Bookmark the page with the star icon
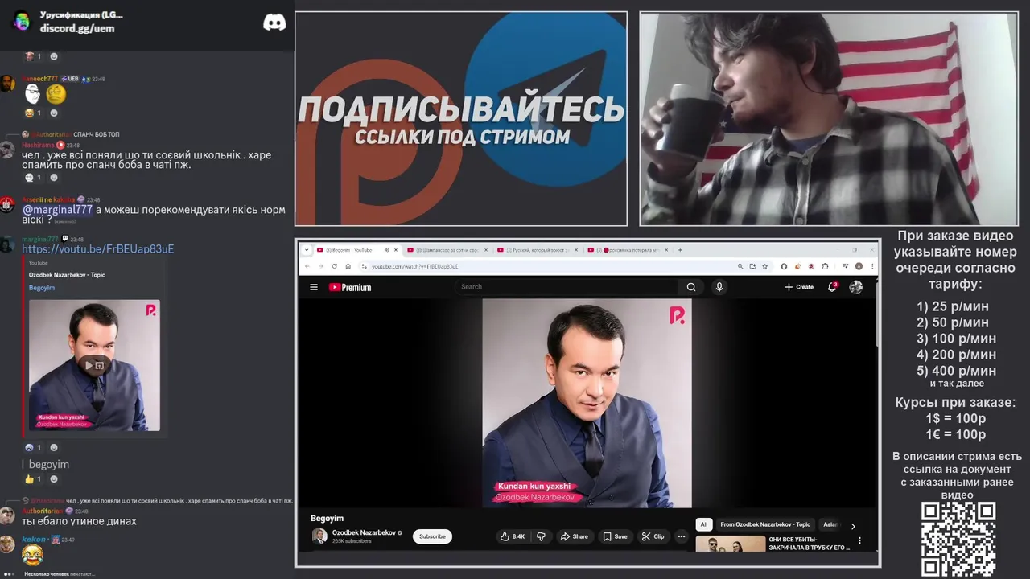1030x579 pixels. tap(764, 266)
